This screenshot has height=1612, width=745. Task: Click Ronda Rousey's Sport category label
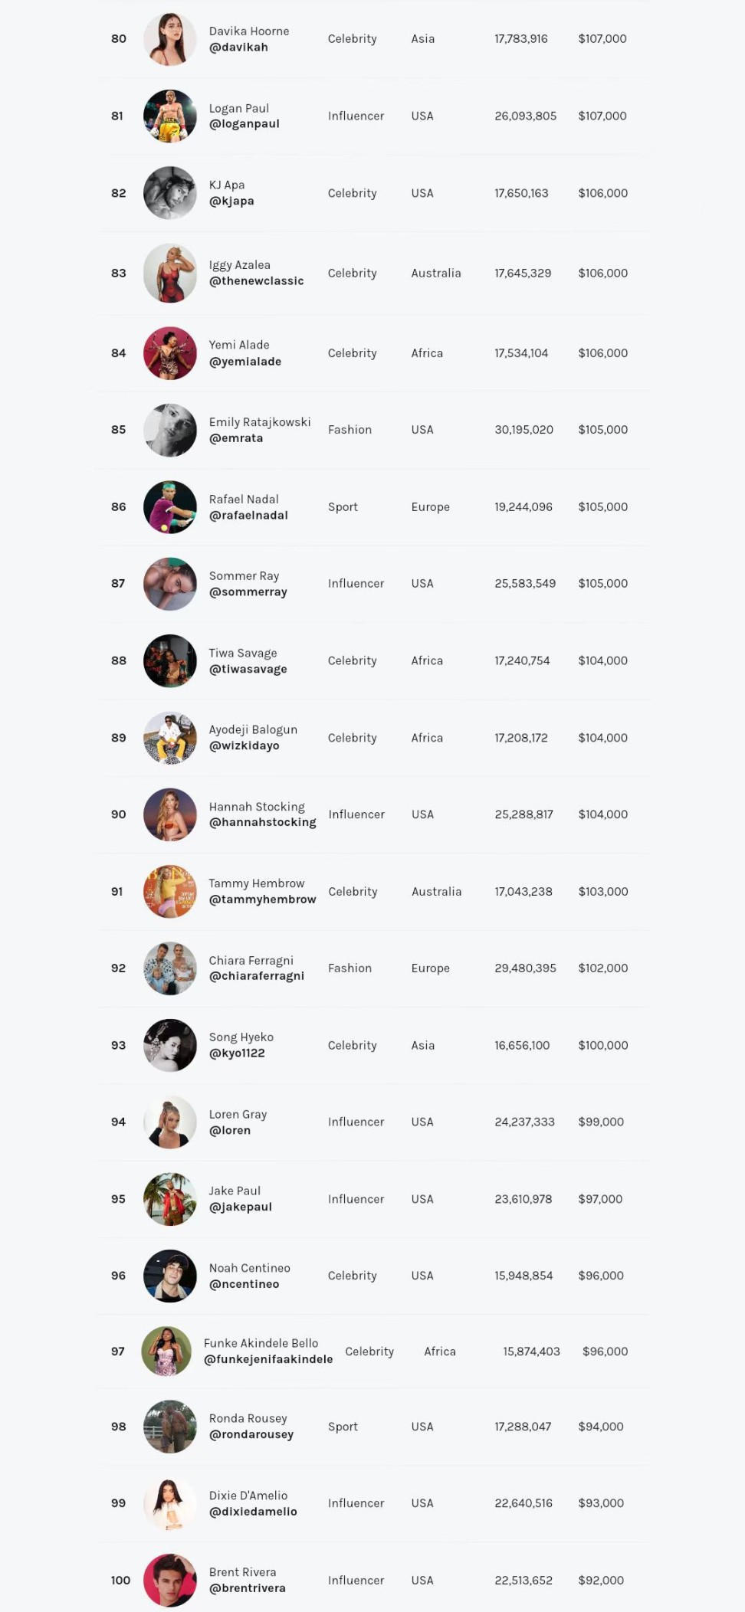(x=343, y=1427)
